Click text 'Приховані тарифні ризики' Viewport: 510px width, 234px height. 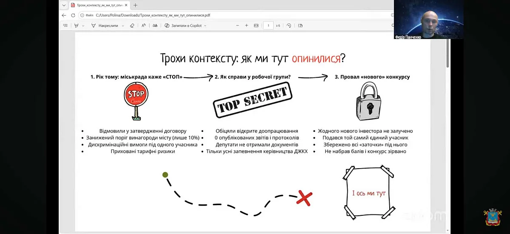coord(143,151)
